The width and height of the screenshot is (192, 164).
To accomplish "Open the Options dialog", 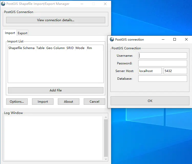I will pos(17,102).
